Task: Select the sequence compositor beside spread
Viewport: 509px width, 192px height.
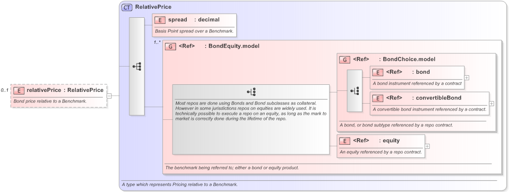Action: point(136,67)
